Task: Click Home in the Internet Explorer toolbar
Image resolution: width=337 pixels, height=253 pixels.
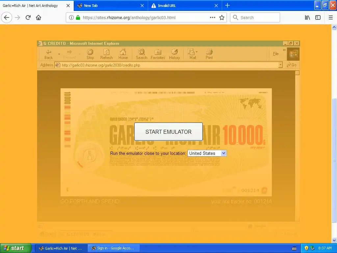Action: tap(123, 54)
